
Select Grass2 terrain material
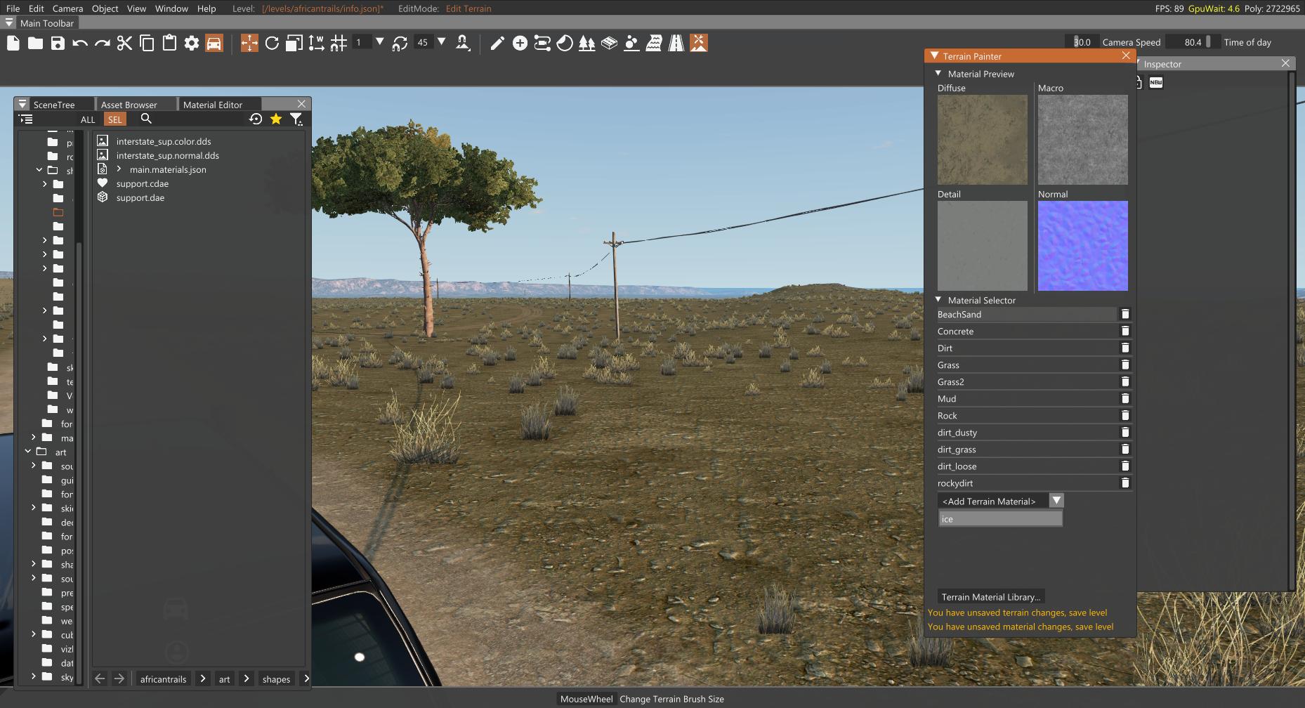tap(1026, 381)
